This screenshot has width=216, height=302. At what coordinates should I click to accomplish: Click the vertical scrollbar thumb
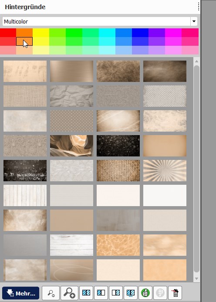tap(196, 169)
